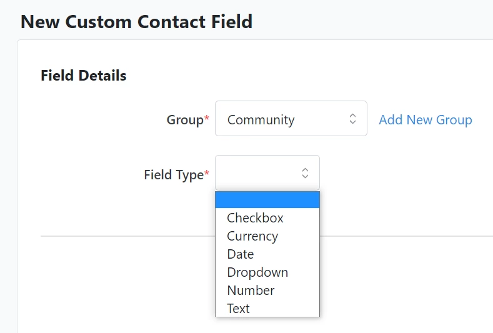Click the Field Details section heading
Viewport: 493px width, 333px height.
[x=84, y=76]
